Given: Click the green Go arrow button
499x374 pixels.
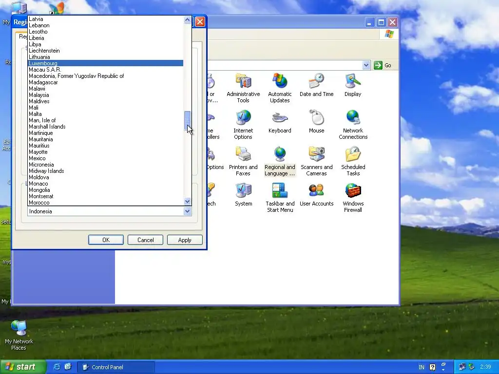Looking at the screenshot, I should point(378,65).
